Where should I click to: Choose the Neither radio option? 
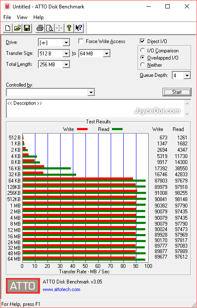point(142,65)
